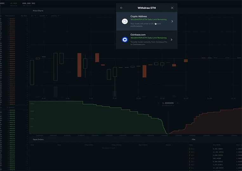Open the Candle chart type dropdown
Image resolution: width=242 pixels, height=171 pixels.
point(43,16)
